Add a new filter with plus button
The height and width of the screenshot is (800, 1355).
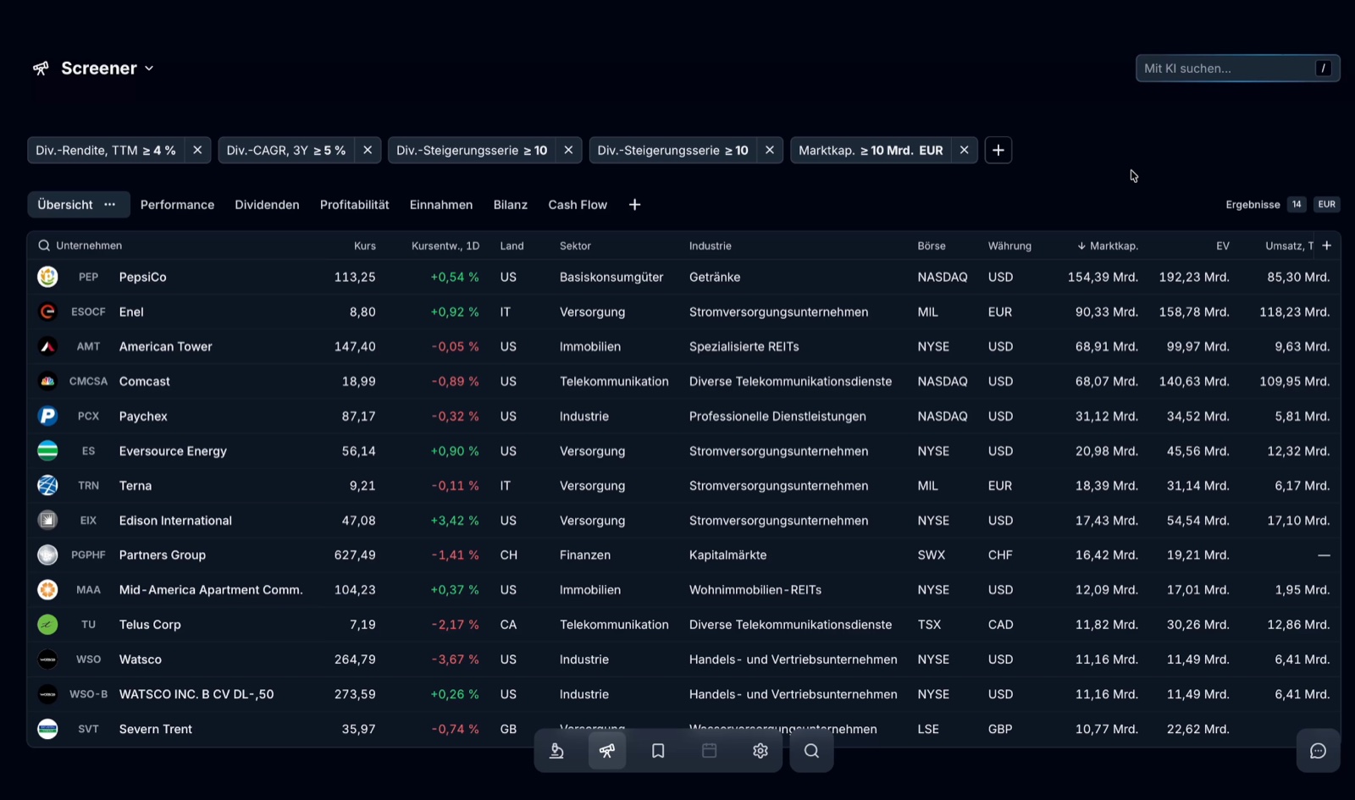click(x=998, y=150)
